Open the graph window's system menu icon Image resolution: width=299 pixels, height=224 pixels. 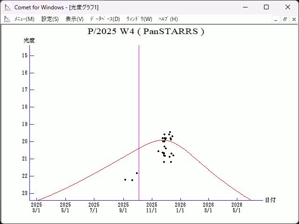7,19
